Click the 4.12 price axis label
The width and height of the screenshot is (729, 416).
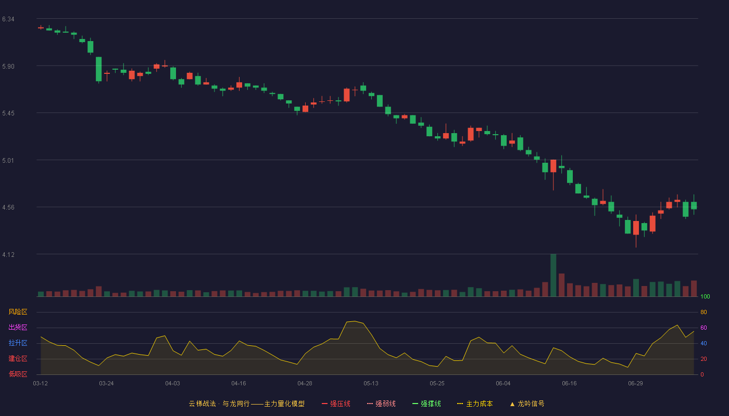click(8, 255)
